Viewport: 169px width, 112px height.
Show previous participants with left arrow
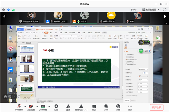tap(4, 16)
